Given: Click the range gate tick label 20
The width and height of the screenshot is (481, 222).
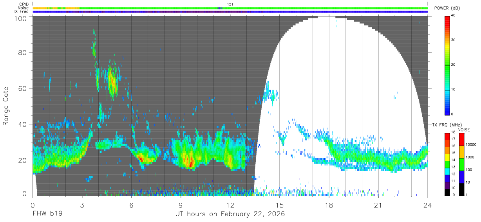Looking at the screenshot, I should (23, 160).
